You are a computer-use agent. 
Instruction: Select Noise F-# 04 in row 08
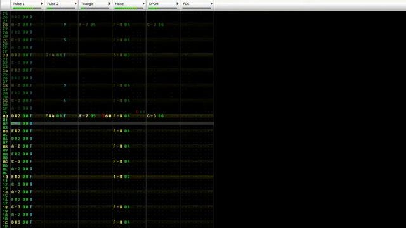coord(121,146)
